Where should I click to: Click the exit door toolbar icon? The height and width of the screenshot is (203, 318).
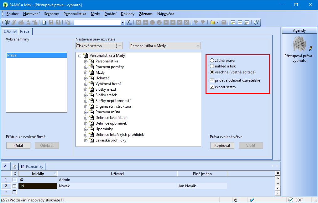tap(7, 22)
